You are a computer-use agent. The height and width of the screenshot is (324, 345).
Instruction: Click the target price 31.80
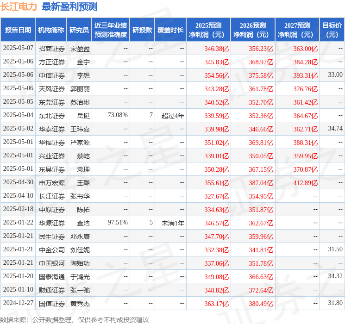coord(335,303)
